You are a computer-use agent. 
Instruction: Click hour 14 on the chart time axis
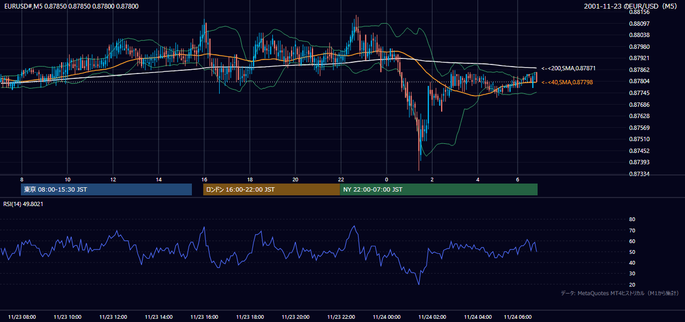coord(159,179)
